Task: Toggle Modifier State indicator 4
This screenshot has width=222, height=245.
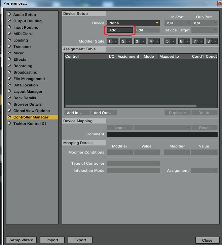Action: point(154,41)
